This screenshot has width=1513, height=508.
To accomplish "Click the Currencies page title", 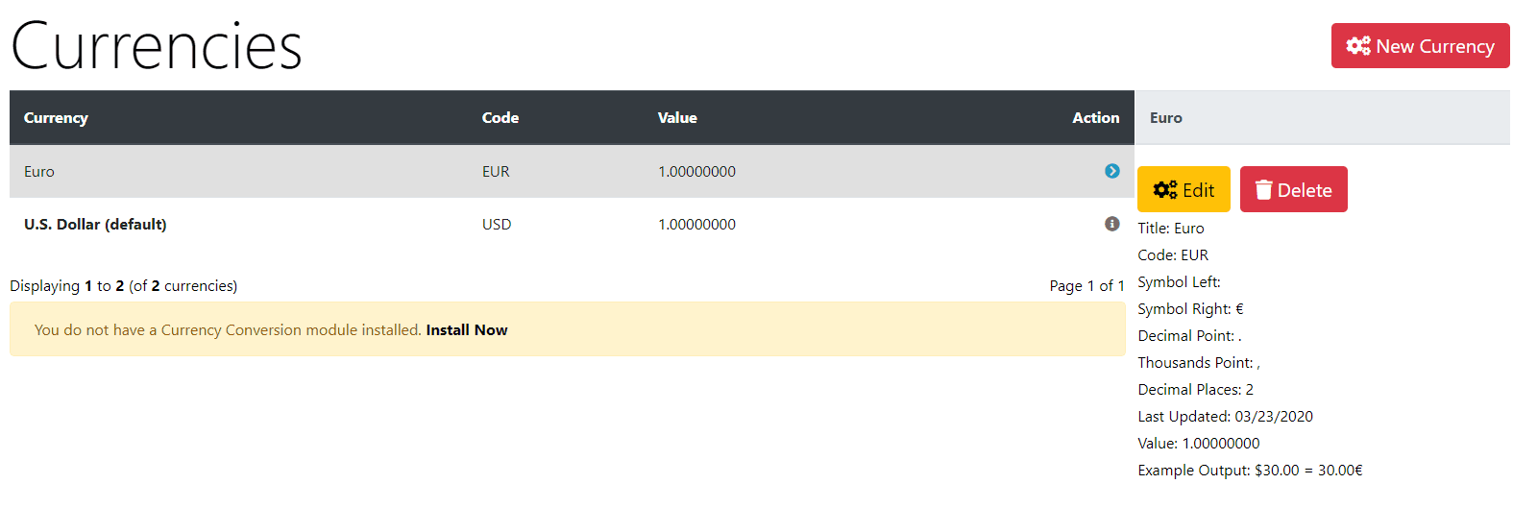I will point(156,46).
